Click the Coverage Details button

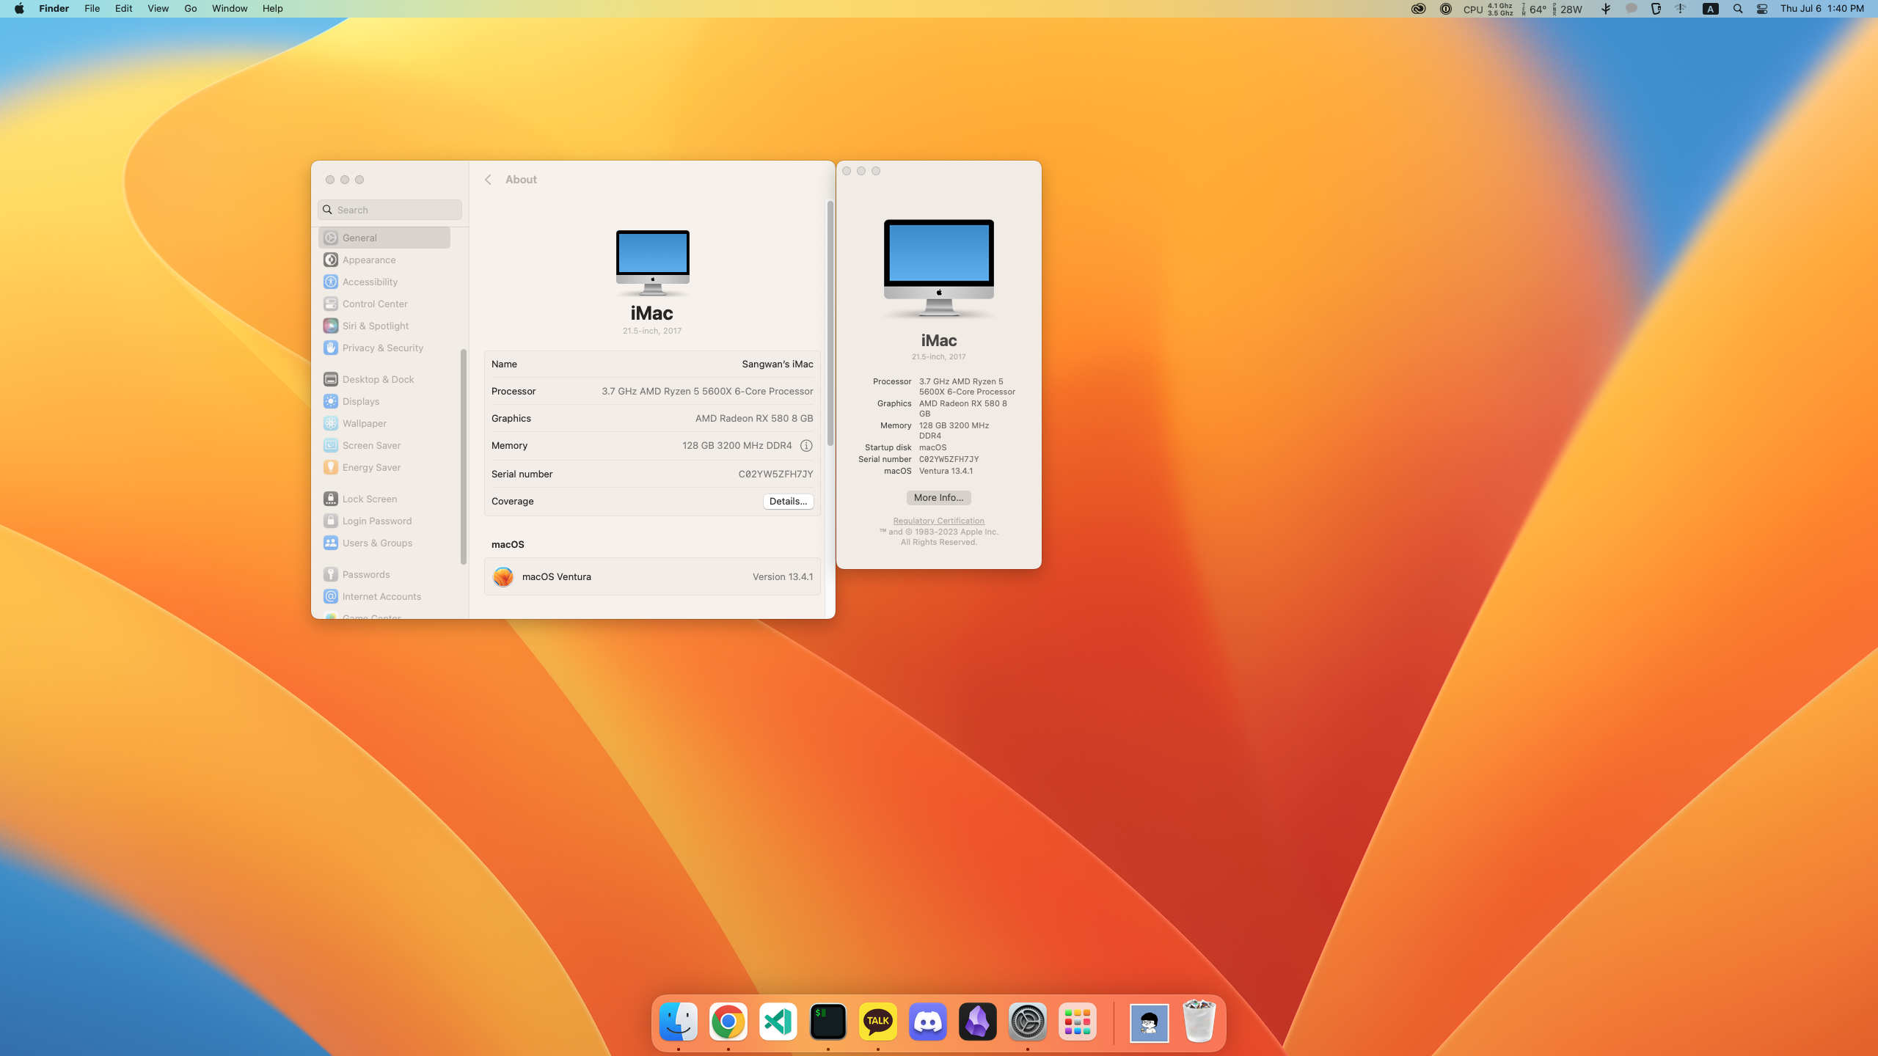pos(788,502)
